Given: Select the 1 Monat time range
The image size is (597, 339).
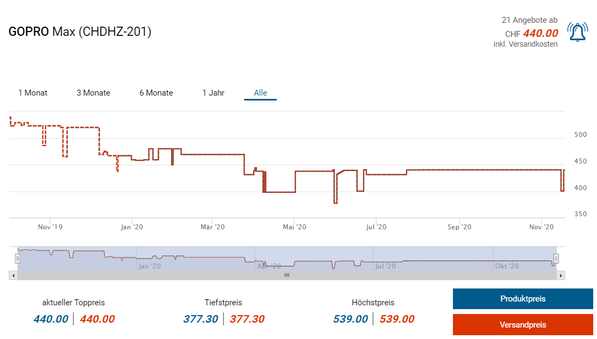Looking at the screenshot, I should [x=33, y=93].
